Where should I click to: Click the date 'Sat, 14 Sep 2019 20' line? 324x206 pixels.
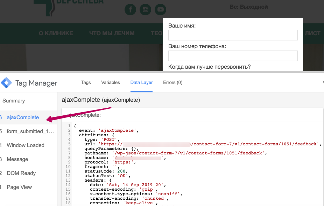tap(128, 185)
